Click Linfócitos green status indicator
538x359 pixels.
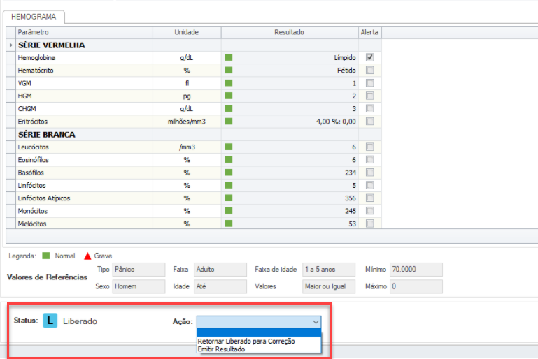[x=229, y=185]
